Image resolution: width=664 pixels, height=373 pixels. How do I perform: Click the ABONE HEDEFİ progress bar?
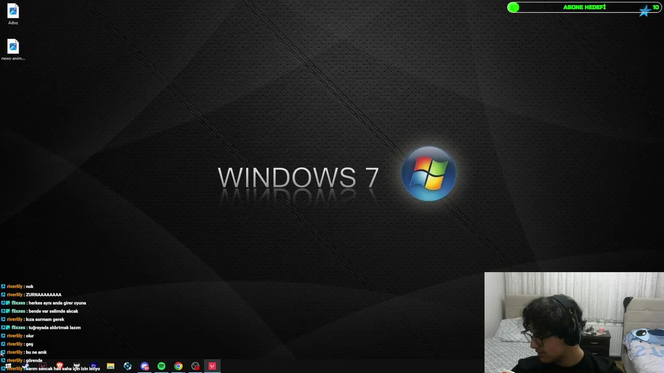584,7
